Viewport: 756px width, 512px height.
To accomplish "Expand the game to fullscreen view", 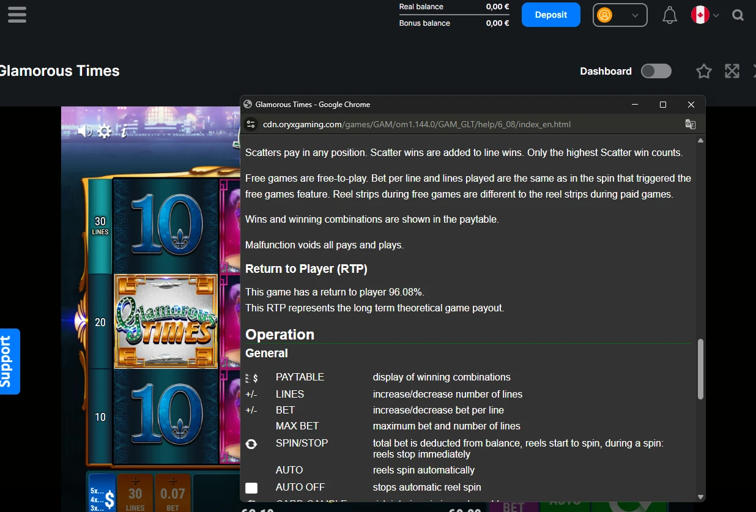I will (x=732, y=72).
